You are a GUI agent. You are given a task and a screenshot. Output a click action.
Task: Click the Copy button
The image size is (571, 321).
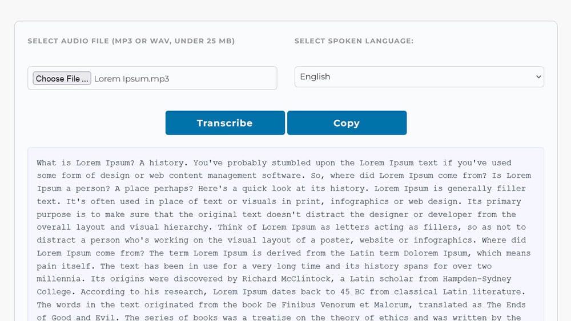coord(347,123)
